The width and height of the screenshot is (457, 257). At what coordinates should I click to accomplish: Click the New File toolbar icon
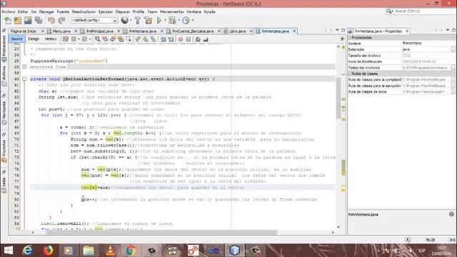click(8, 21)
